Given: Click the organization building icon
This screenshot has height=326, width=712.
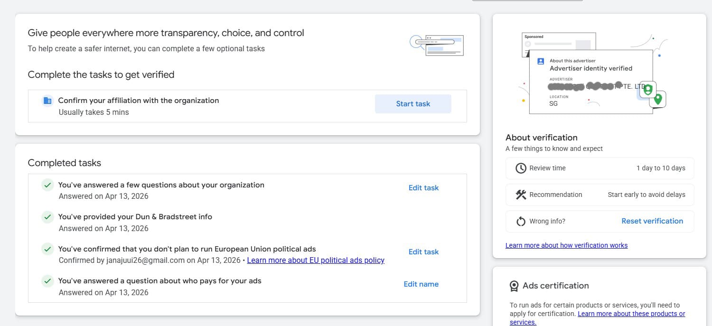Looking at the screenshot, I should pyautogui.click(x=47, y=101).
